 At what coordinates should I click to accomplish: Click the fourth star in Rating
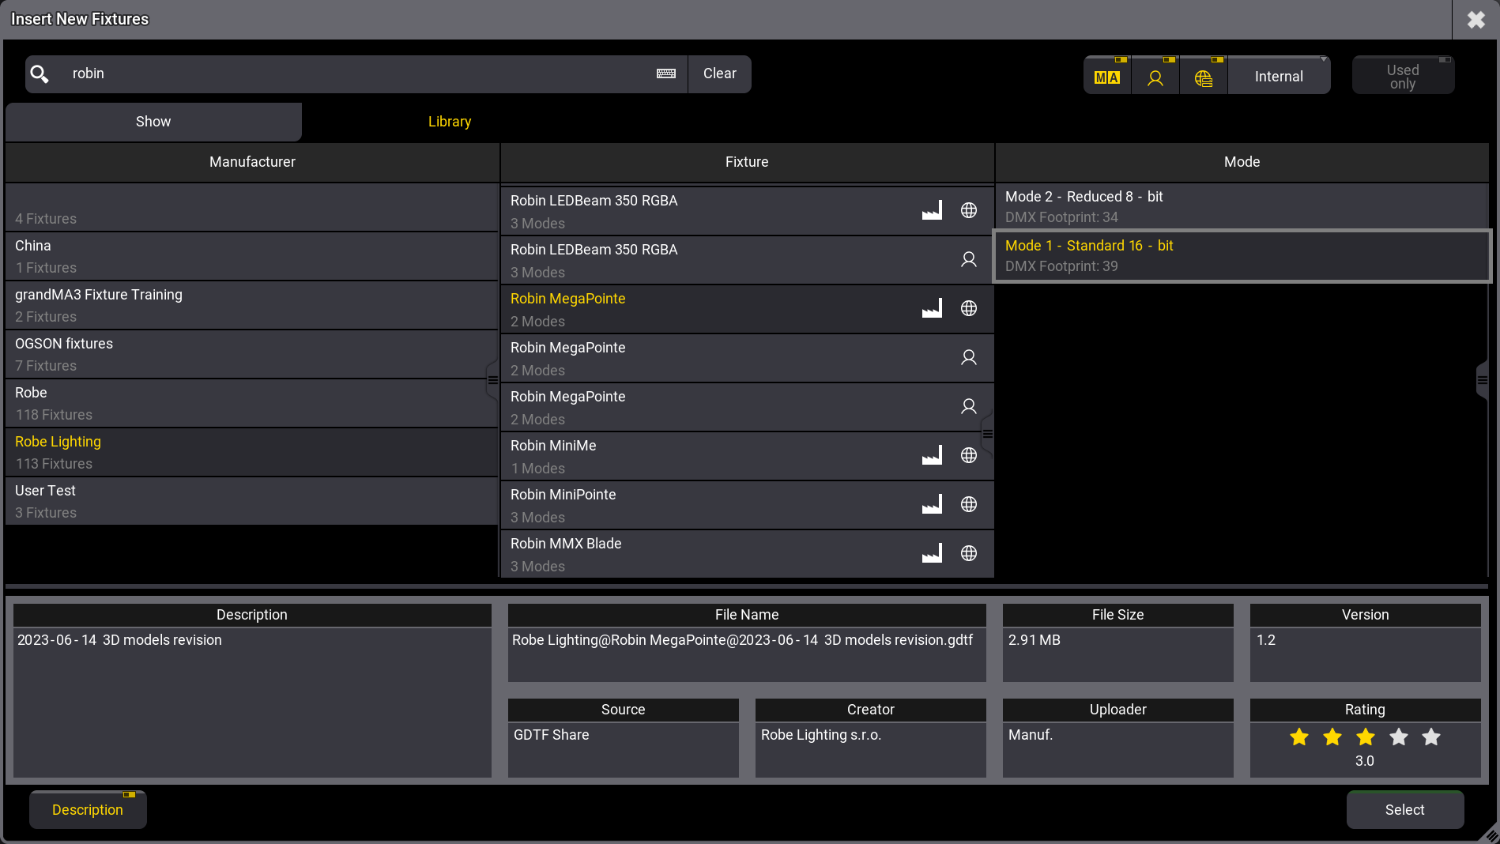click(x=1398, y=737)
